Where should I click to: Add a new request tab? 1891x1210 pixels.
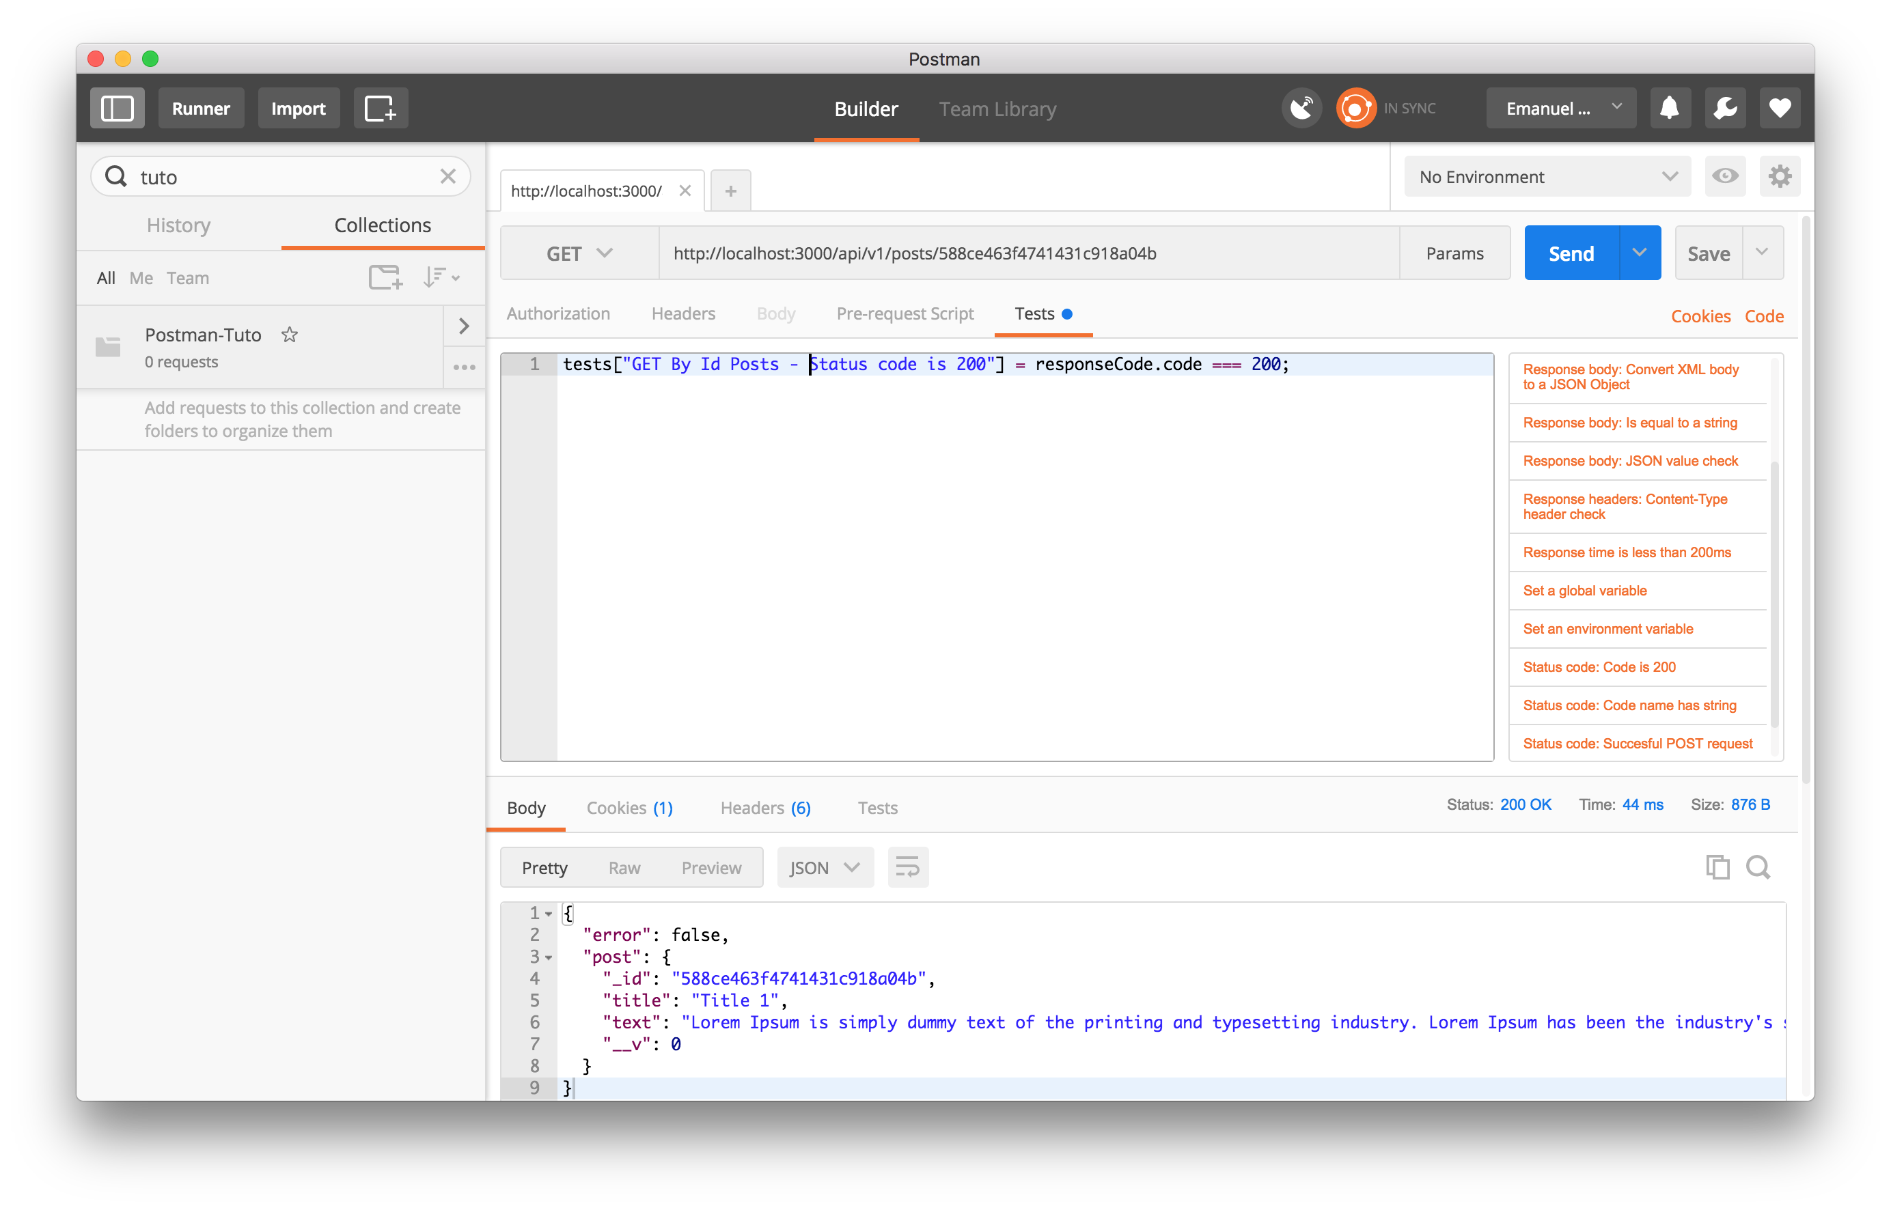tap(731, 191)
